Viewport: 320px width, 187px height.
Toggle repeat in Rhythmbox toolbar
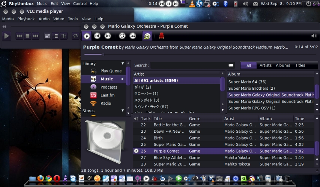pos(122,36)
